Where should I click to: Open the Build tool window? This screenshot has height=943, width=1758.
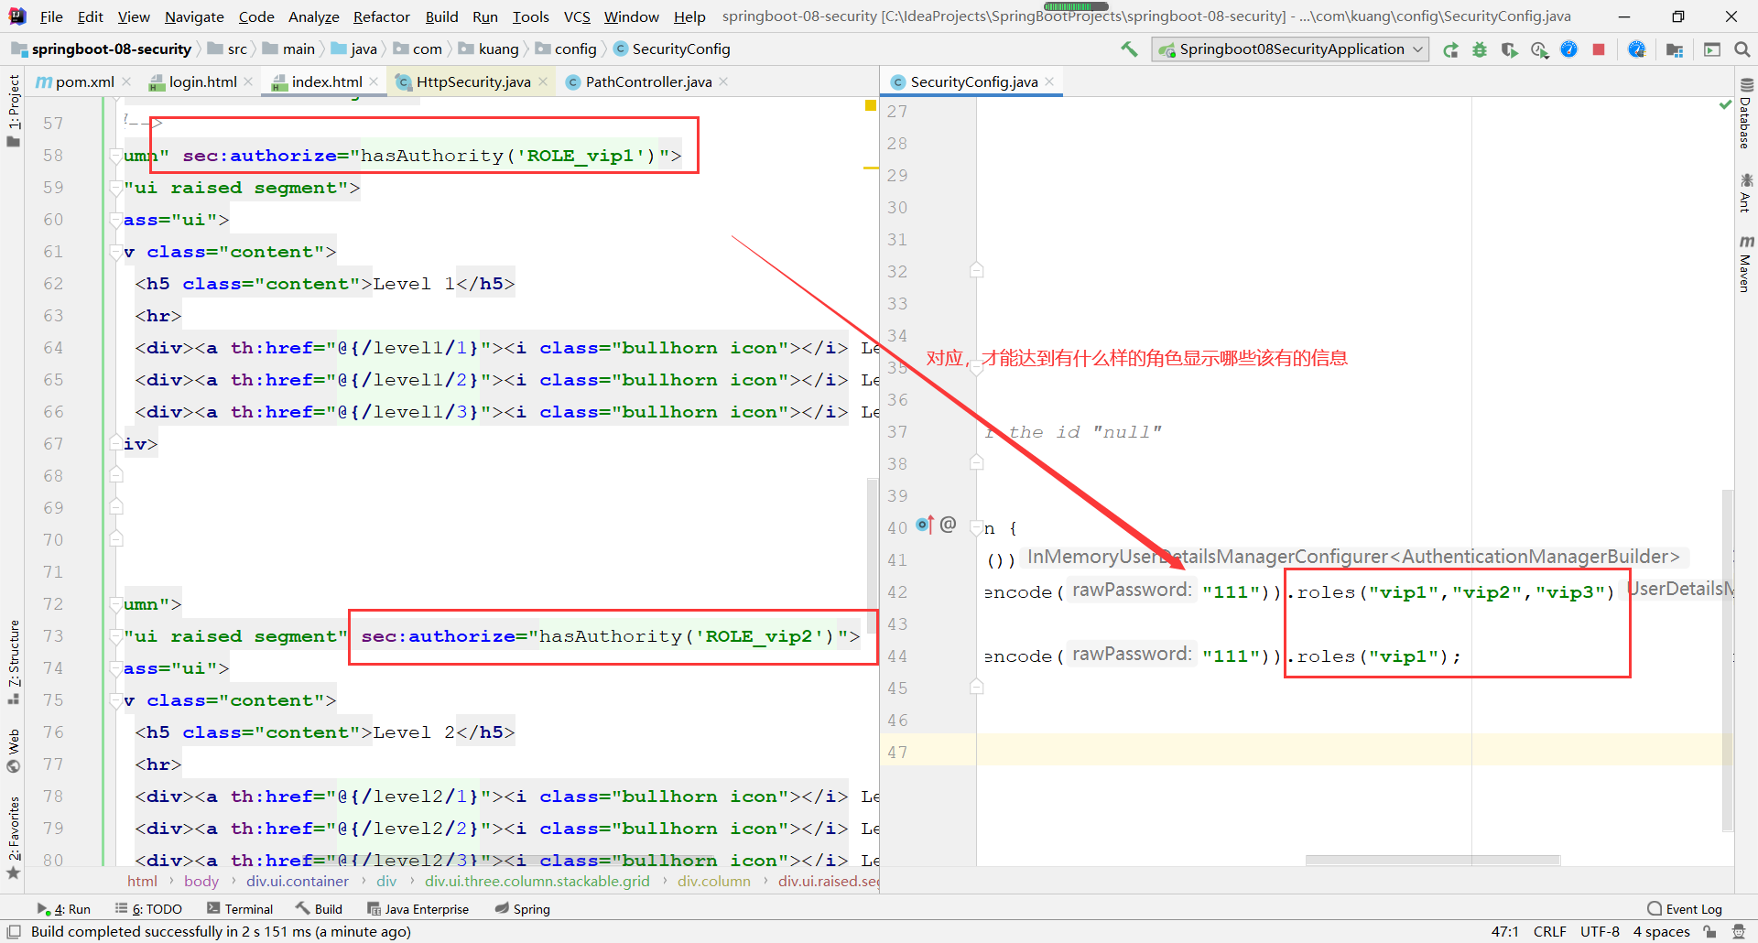(319, 909)
